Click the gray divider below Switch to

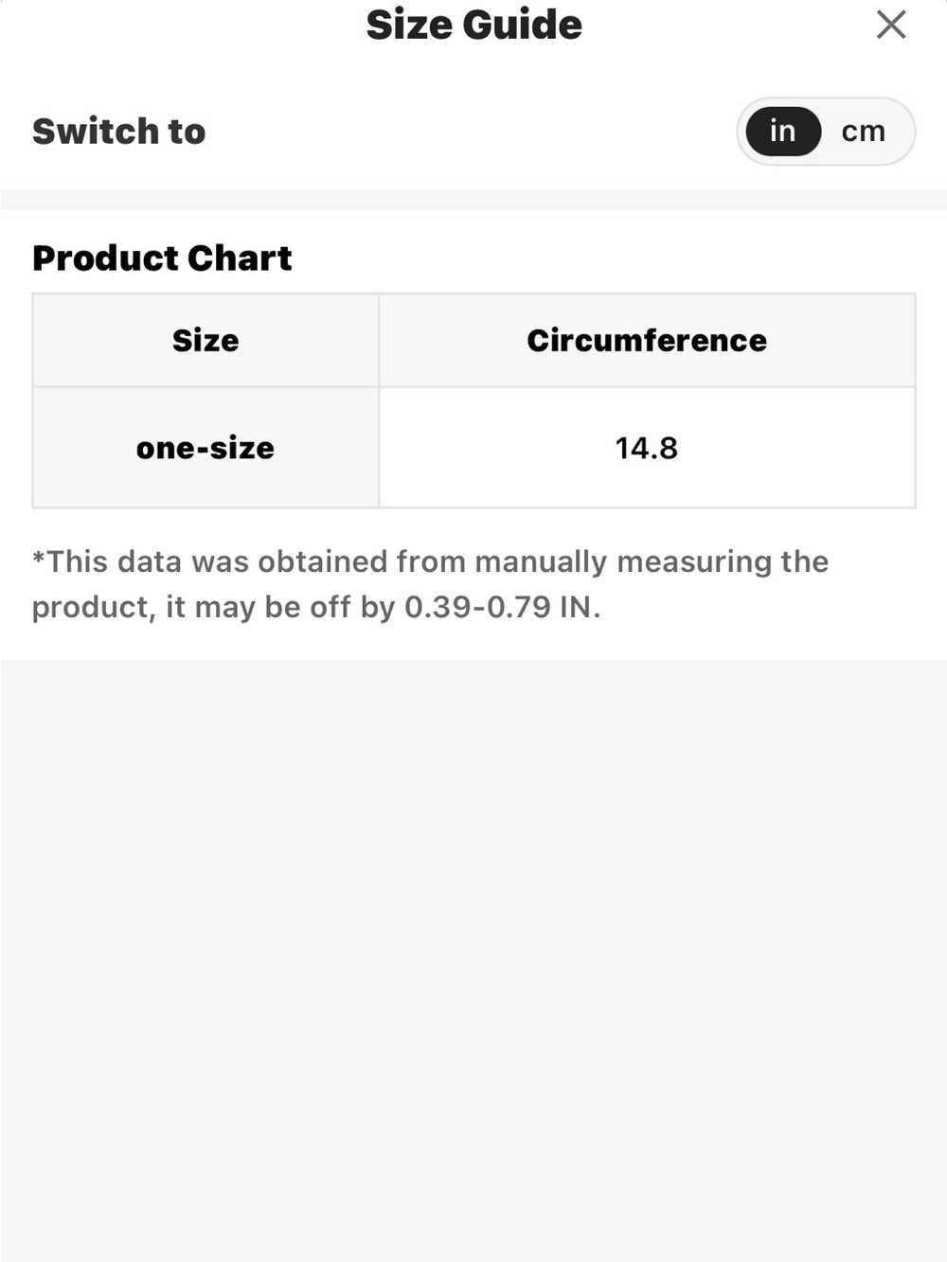[473, 199]
